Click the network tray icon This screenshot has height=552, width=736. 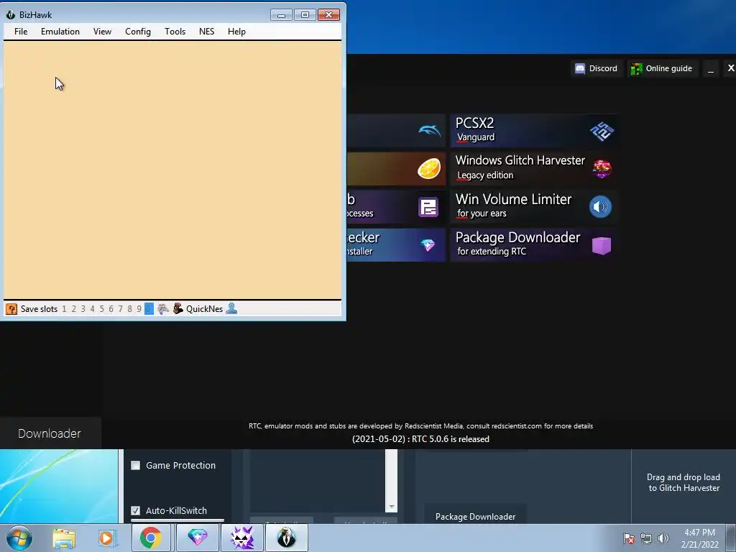coord(646,538)
